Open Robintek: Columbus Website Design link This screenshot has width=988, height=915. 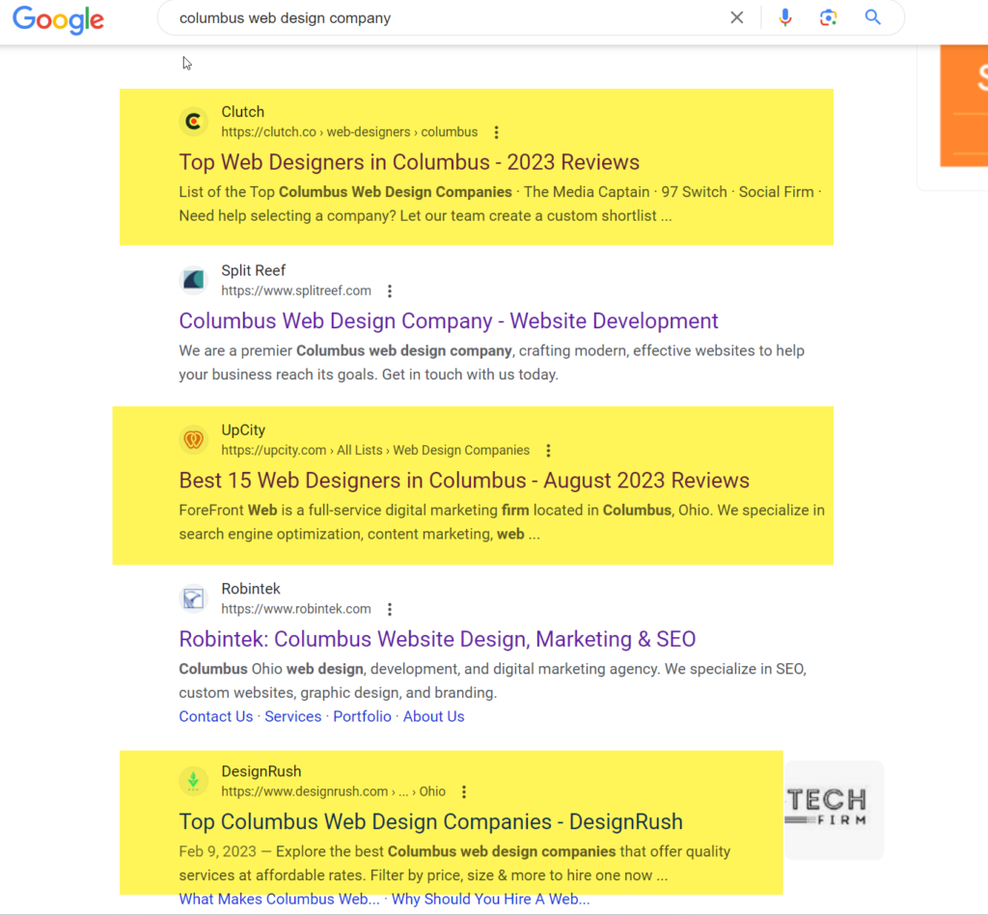[x=437, y=640]
